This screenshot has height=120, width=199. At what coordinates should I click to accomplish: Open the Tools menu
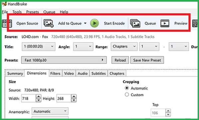pyautogui.click(x=17, y=12)
